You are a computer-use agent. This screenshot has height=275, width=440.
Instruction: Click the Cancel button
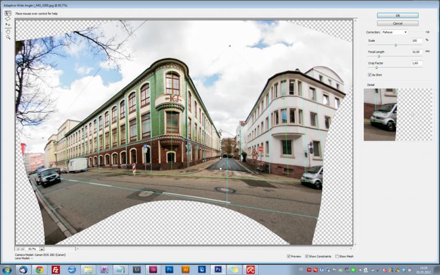click(x=398, y=23)
